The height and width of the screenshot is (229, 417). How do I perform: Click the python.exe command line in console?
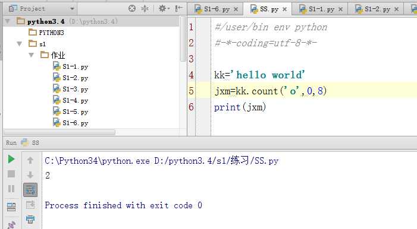[161, 161]
